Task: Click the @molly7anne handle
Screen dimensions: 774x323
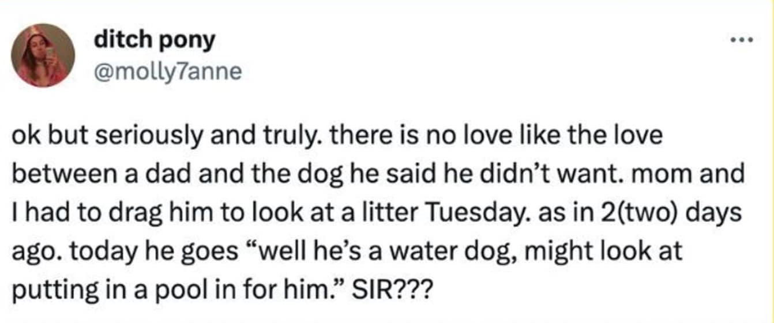Action: click(x=167, y=72)
